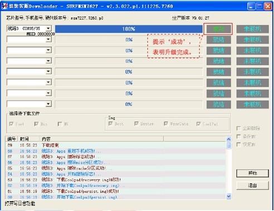The height and width of the screenshot is (211, 274).
Task: Click the log scrollbar up arrow
Action: tap(229, 139)
